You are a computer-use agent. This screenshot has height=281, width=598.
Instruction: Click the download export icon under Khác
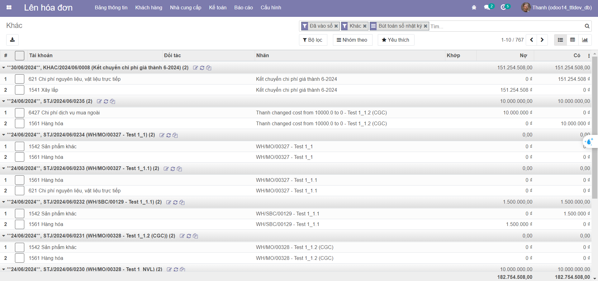[12, 40]
